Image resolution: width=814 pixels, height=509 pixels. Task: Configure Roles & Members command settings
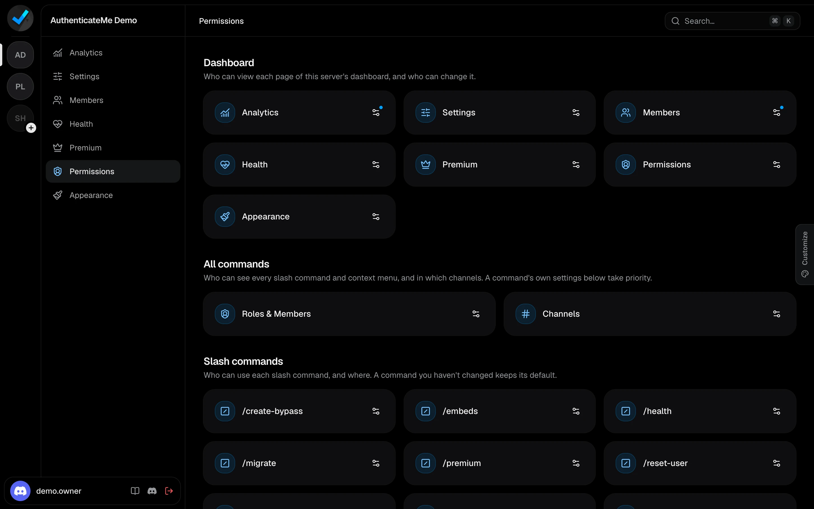tap(476, 314)
